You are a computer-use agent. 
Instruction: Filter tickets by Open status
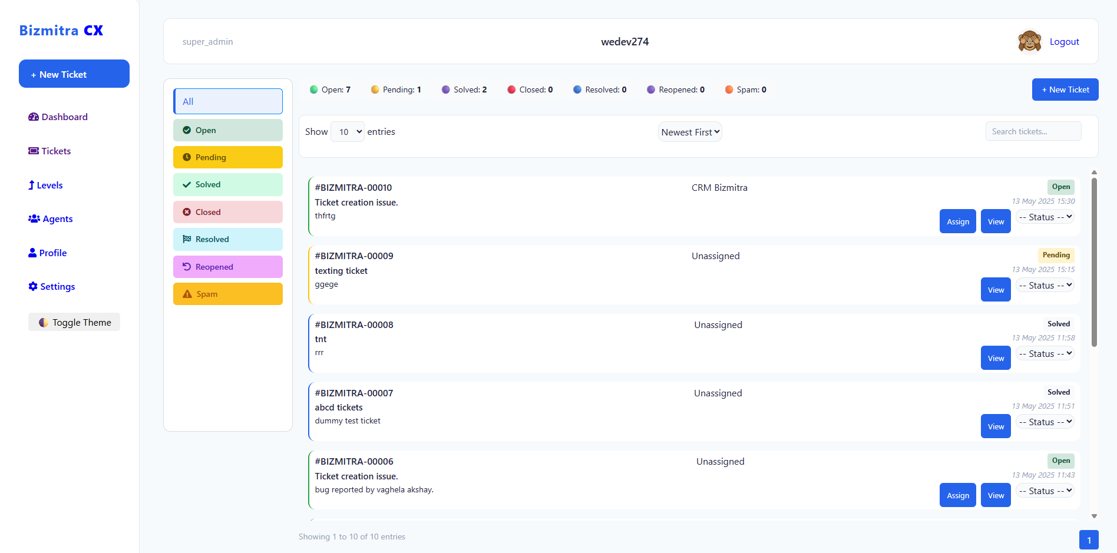[227, 130]
